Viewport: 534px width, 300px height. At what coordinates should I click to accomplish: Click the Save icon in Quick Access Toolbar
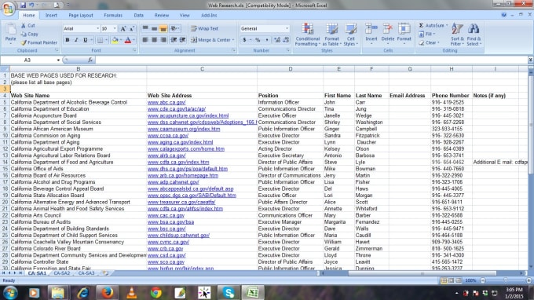pyautogui.click(x=23, y=5)
